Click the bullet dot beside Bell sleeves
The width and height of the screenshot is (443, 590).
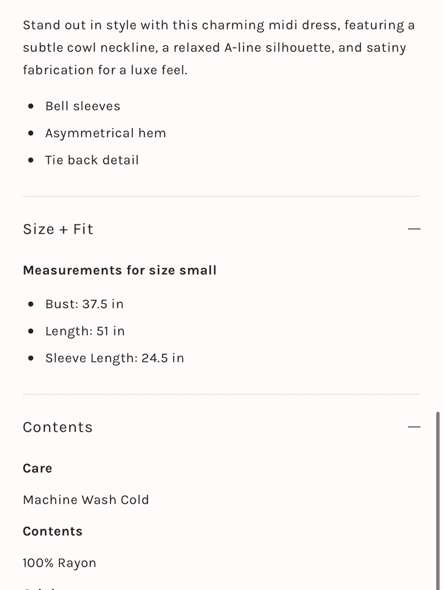pyautogui.click(x=31, y=106)
